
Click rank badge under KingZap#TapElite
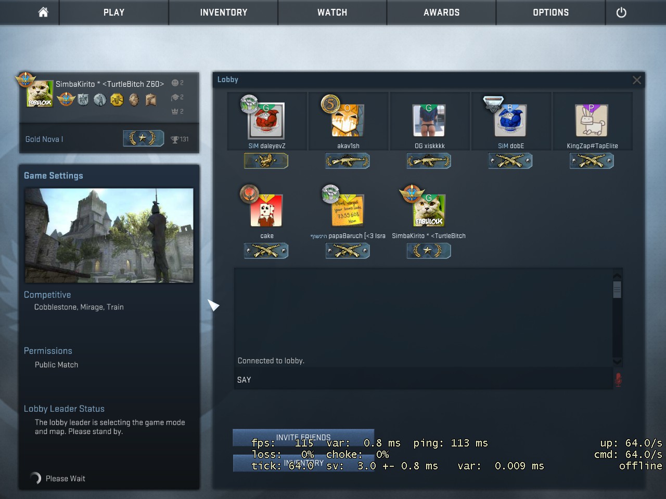click(x=591, y=161)
